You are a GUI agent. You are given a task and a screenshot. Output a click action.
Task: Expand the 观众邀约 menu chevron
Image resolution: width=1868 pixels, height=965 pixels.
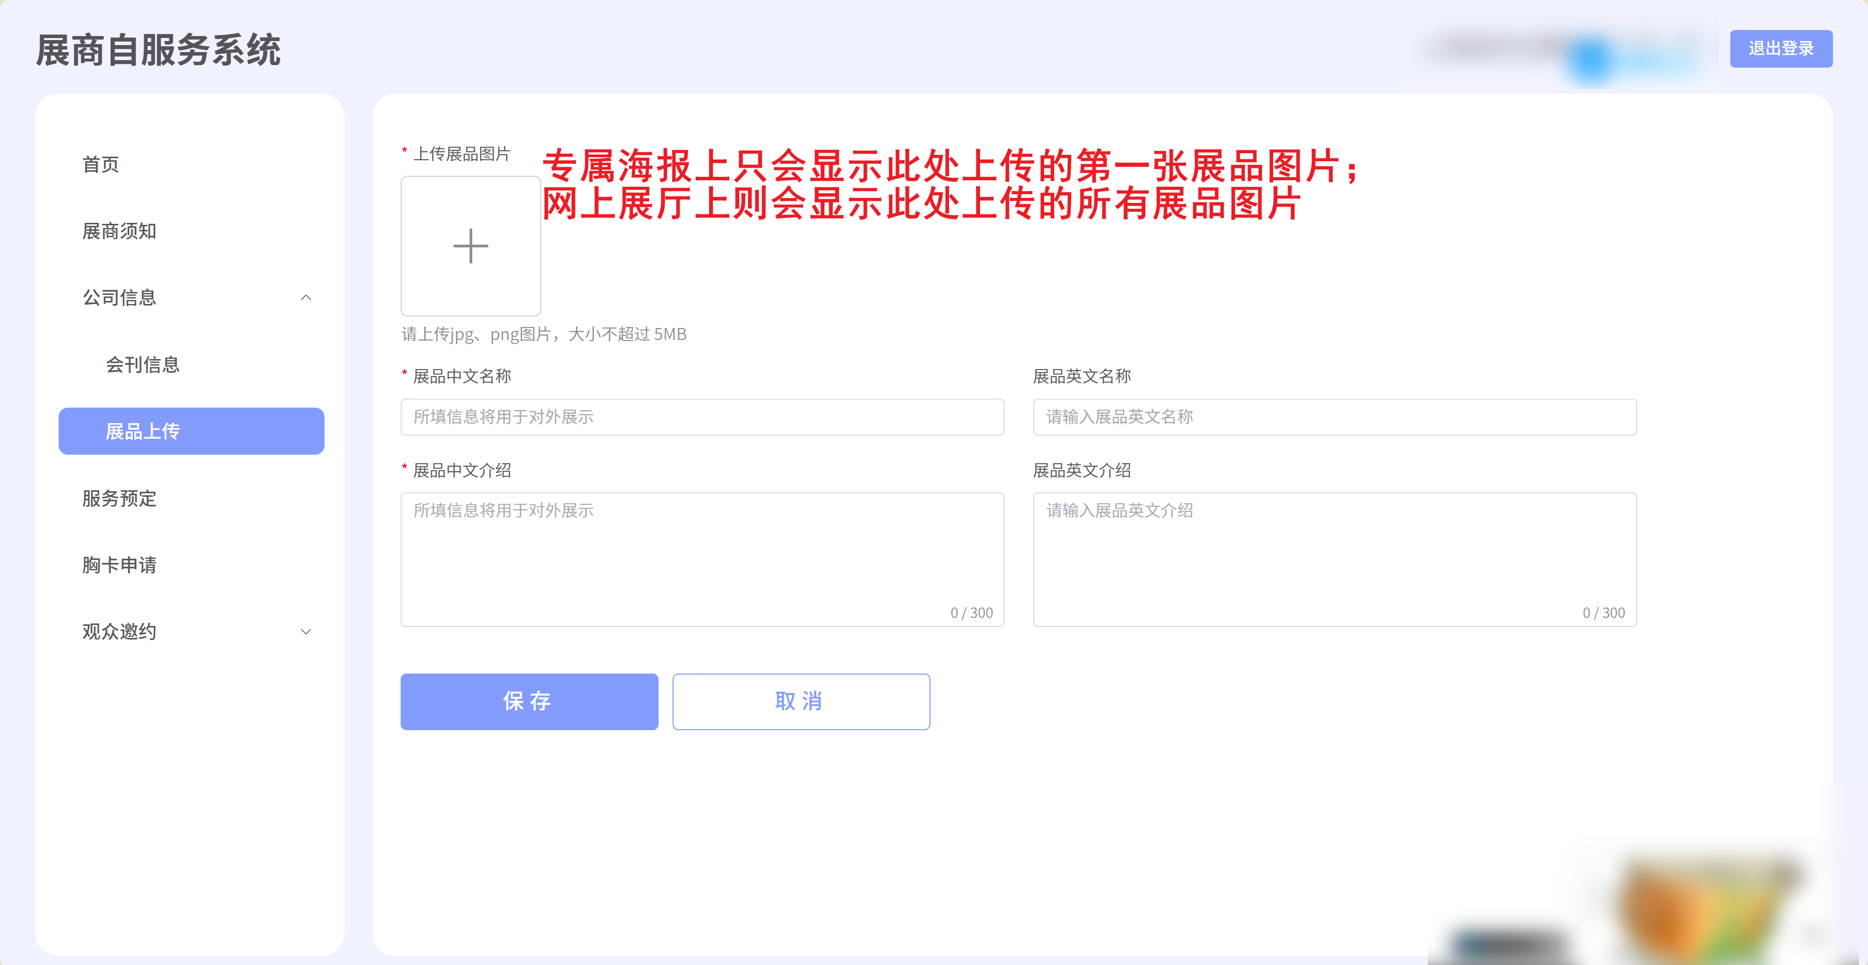point(306,631)
